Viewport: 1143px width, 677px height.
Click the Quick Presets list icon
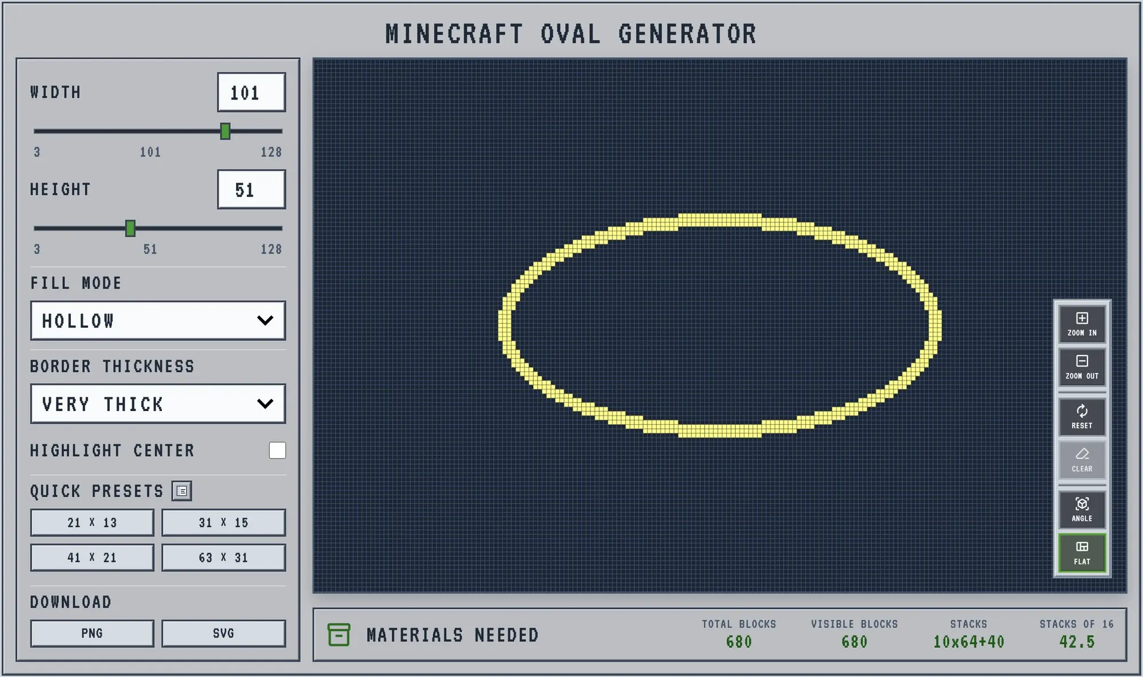tap(182, 491)
